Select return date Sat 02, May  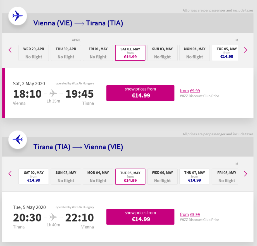[x=34, y=176]
